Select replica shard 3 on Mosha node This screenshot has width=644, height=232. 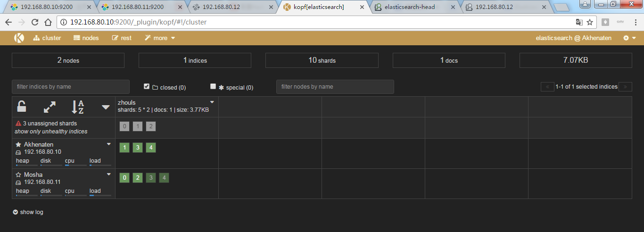tap(150, 178)
